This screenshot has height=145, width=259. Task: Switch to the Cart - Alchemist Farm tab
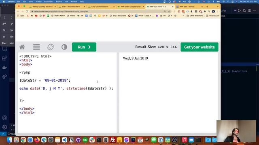pyautogui.click(x=101, y=7)
